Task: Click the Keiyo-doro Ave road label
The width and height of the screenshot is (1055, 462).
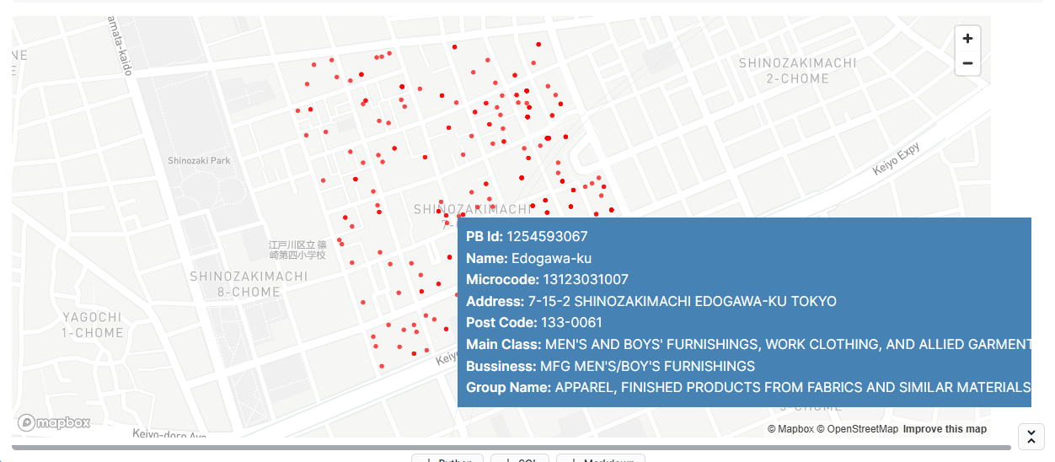Action: pyautogui.click(x=169, y=434)
